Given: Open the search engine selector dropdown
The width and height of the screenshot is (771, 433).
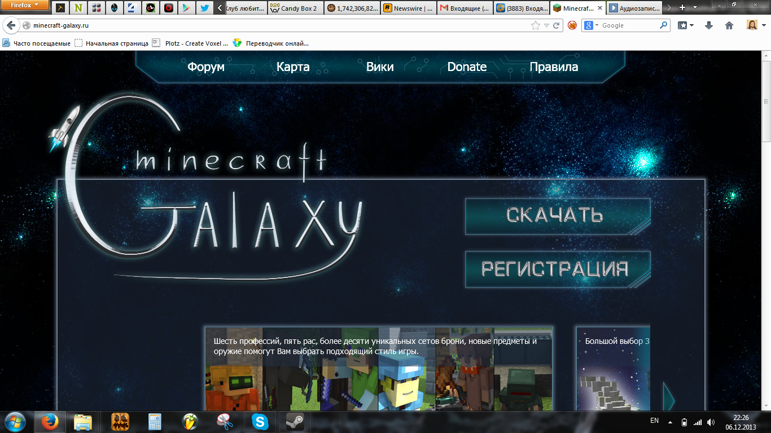Looking at the screenshot, I should coord(591,25).
